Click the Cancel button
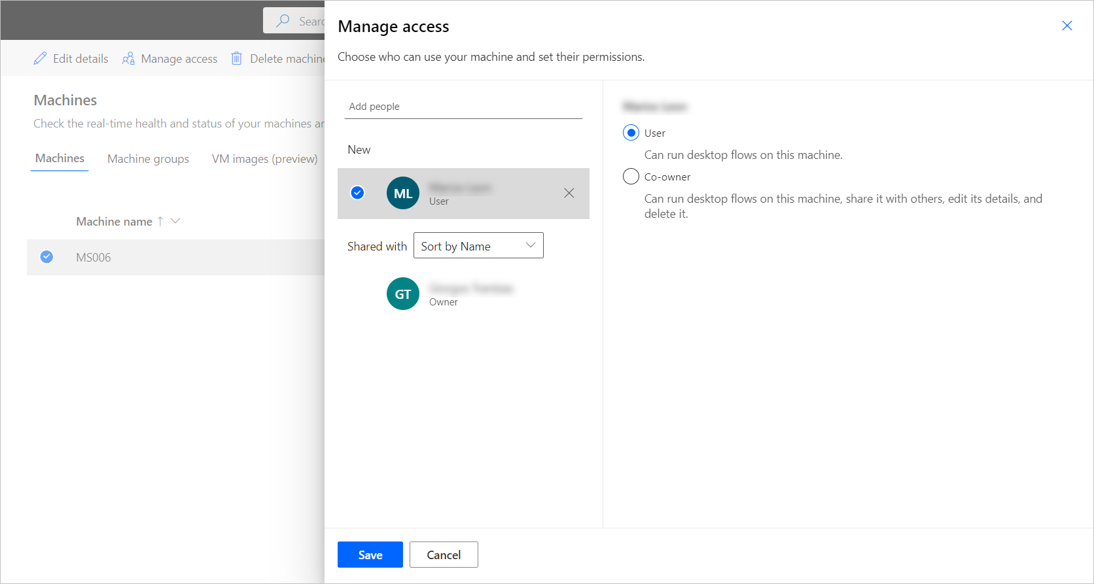1094x584 pixels. [x=444, y=555]
